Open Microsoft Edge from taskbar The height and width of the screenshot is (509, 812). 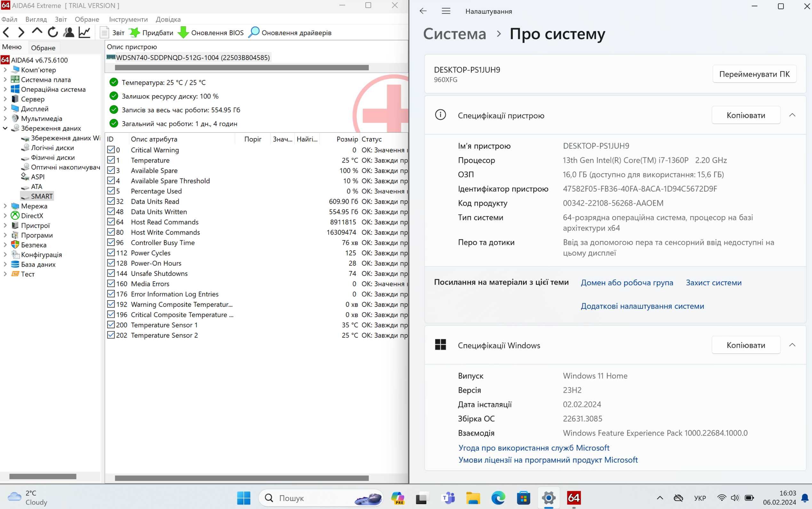pyautogui.click(x=498, y=498)
